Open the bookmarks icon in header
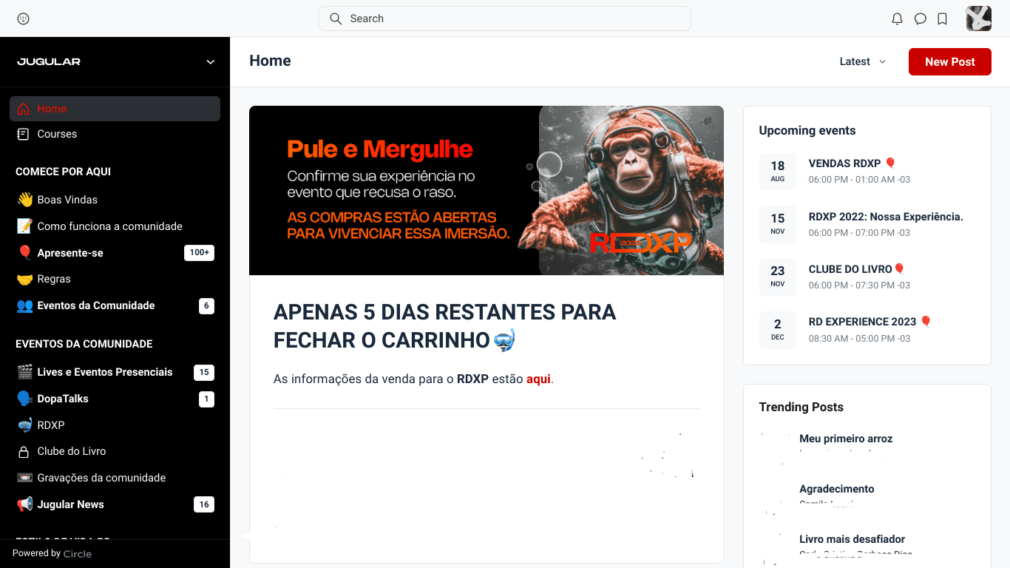 [x=942, y=18]
